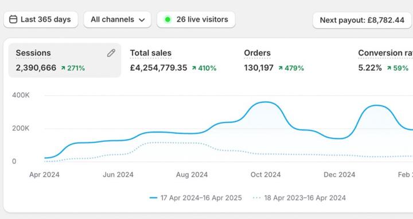The height and width of the screenshot is (219, 413).
Task: Open the 26 live visitors view
Action: point(196,19)
